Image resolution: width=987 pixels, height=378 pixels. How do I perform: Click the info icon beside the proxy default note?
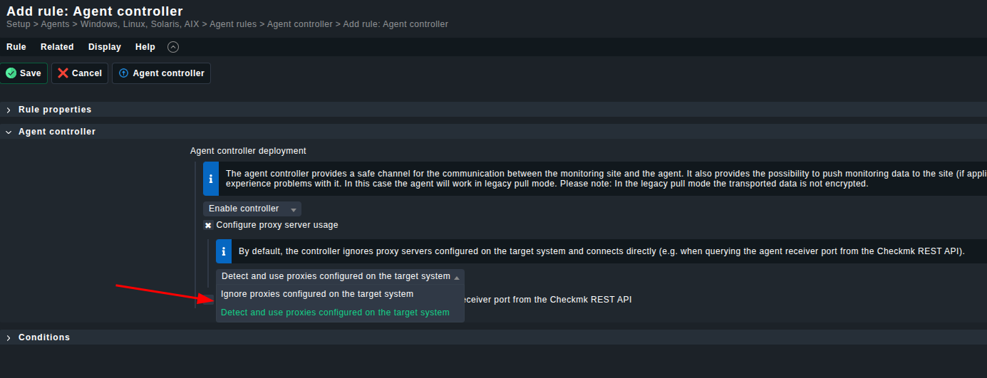click(x=224, y=251)
